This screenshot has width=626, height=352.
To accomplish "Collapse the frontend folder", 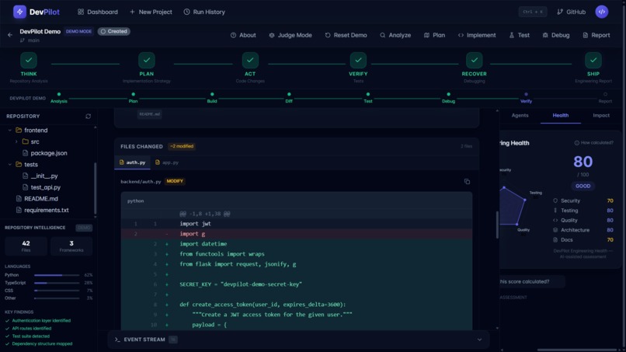I will coord(10,131).
